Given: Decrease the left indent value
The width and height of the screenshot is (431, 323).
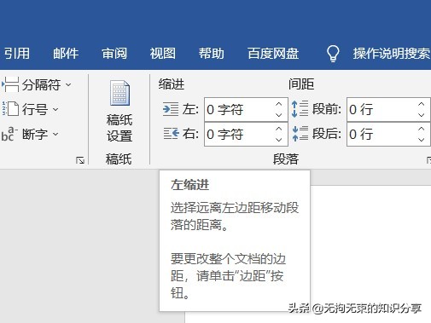Looking at the screenshot, I should click(279, 115).
